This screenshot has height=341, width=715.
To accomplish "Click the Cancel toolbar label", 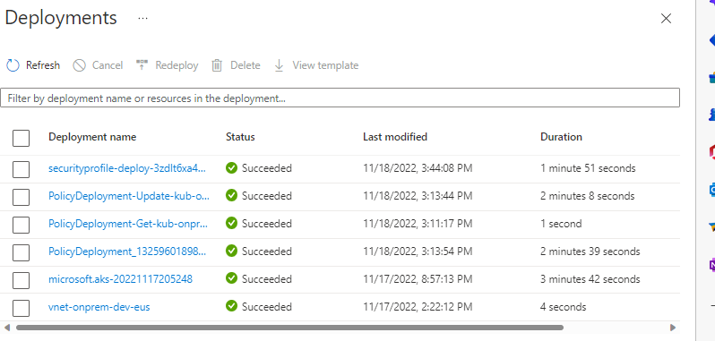I will click(108, 65).
